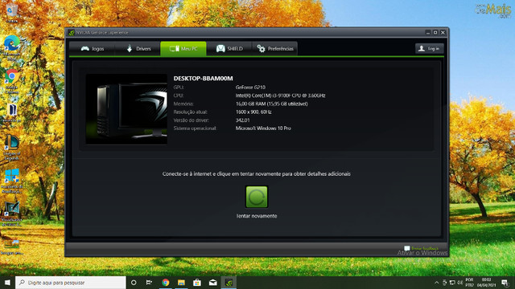The width and height of the screenshot is (515, 289).
Task: Click the green Tentar novamente refresh icon
Action: tap(257, 197)
